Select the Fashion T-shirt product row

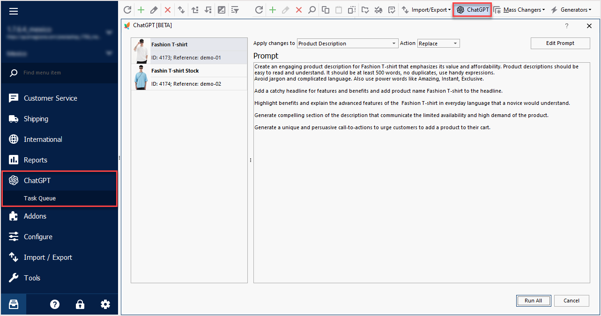pyautogui.click(x=189, y=51)
